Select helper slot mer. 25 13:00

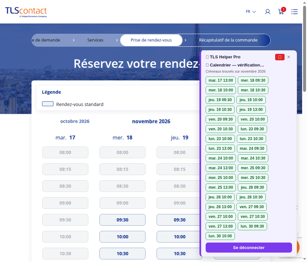pyautogui.click(x=221, y=187)
